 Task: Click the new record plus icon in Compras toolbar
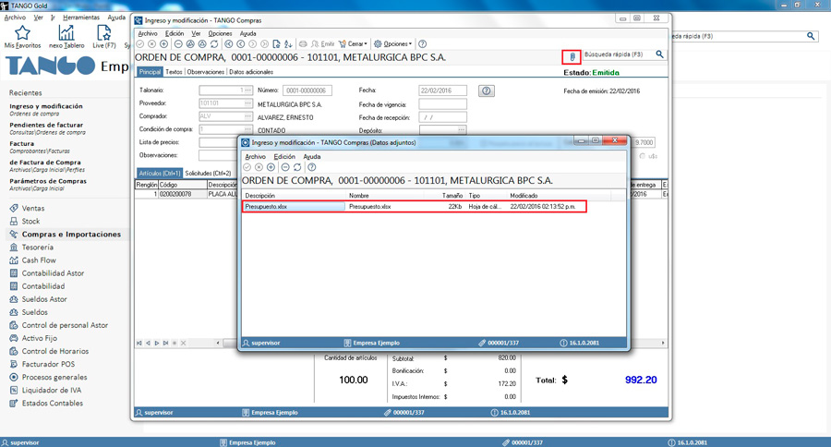coord(163,44)
